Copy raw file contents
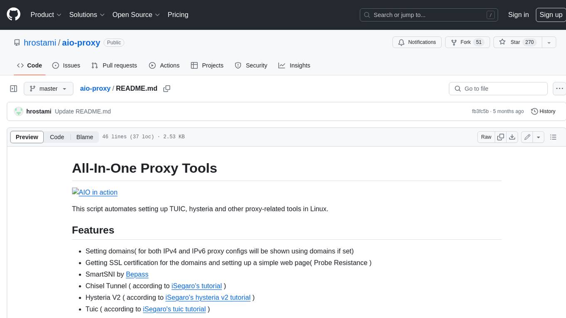 tap(501, 137)
